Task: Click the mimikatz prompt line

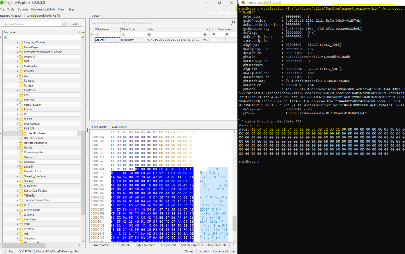Action: [249, 162]
